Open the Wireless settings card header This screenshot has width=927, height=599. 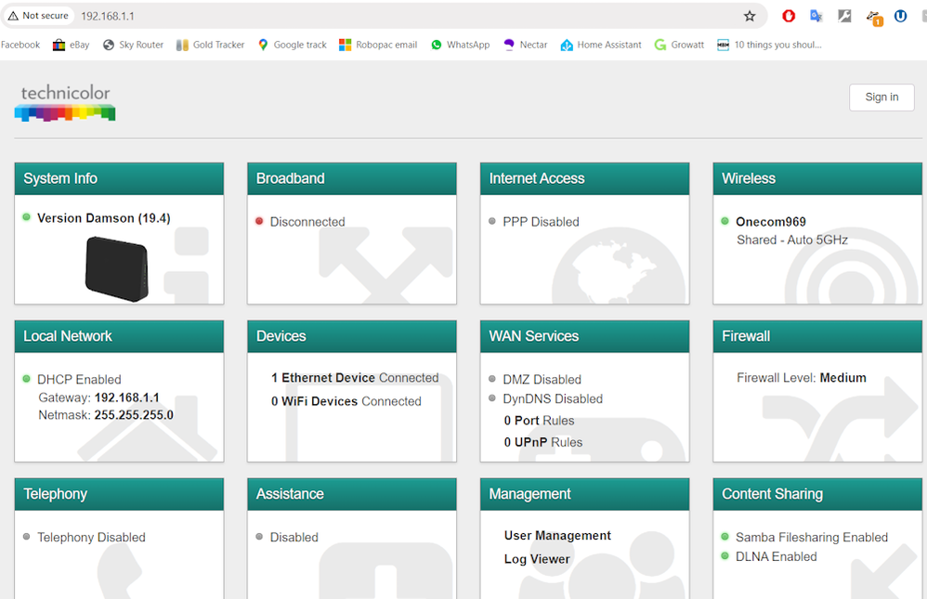point(816,178)
